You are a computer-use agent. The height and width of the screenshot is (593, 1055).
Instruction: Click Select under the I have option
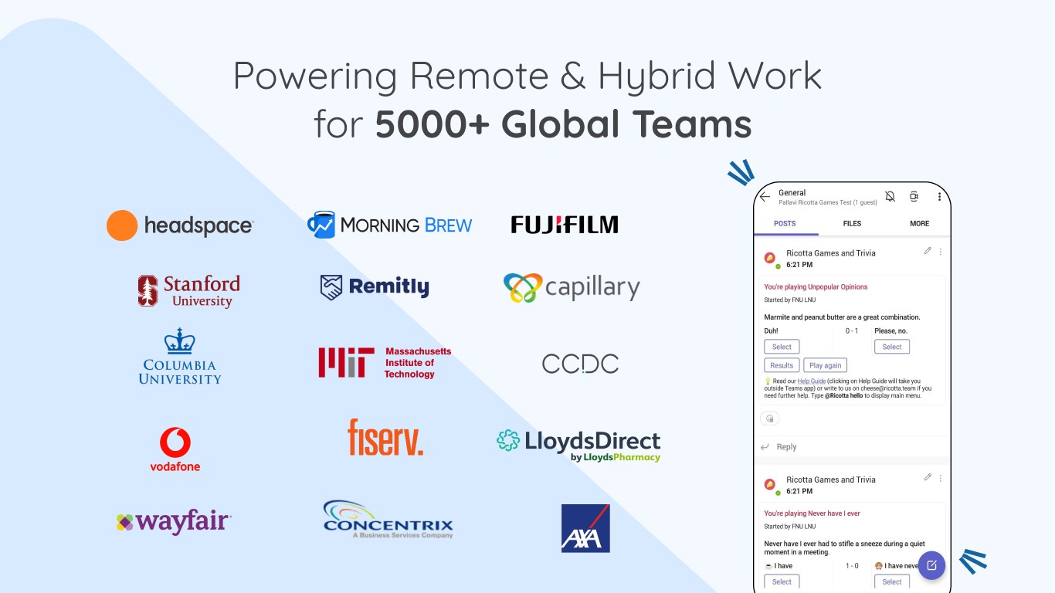click(x=782, y=581)
